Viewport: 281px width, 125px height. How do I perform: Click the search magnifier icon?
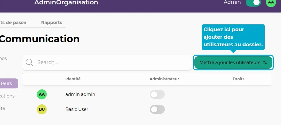(x=30, y=62)
